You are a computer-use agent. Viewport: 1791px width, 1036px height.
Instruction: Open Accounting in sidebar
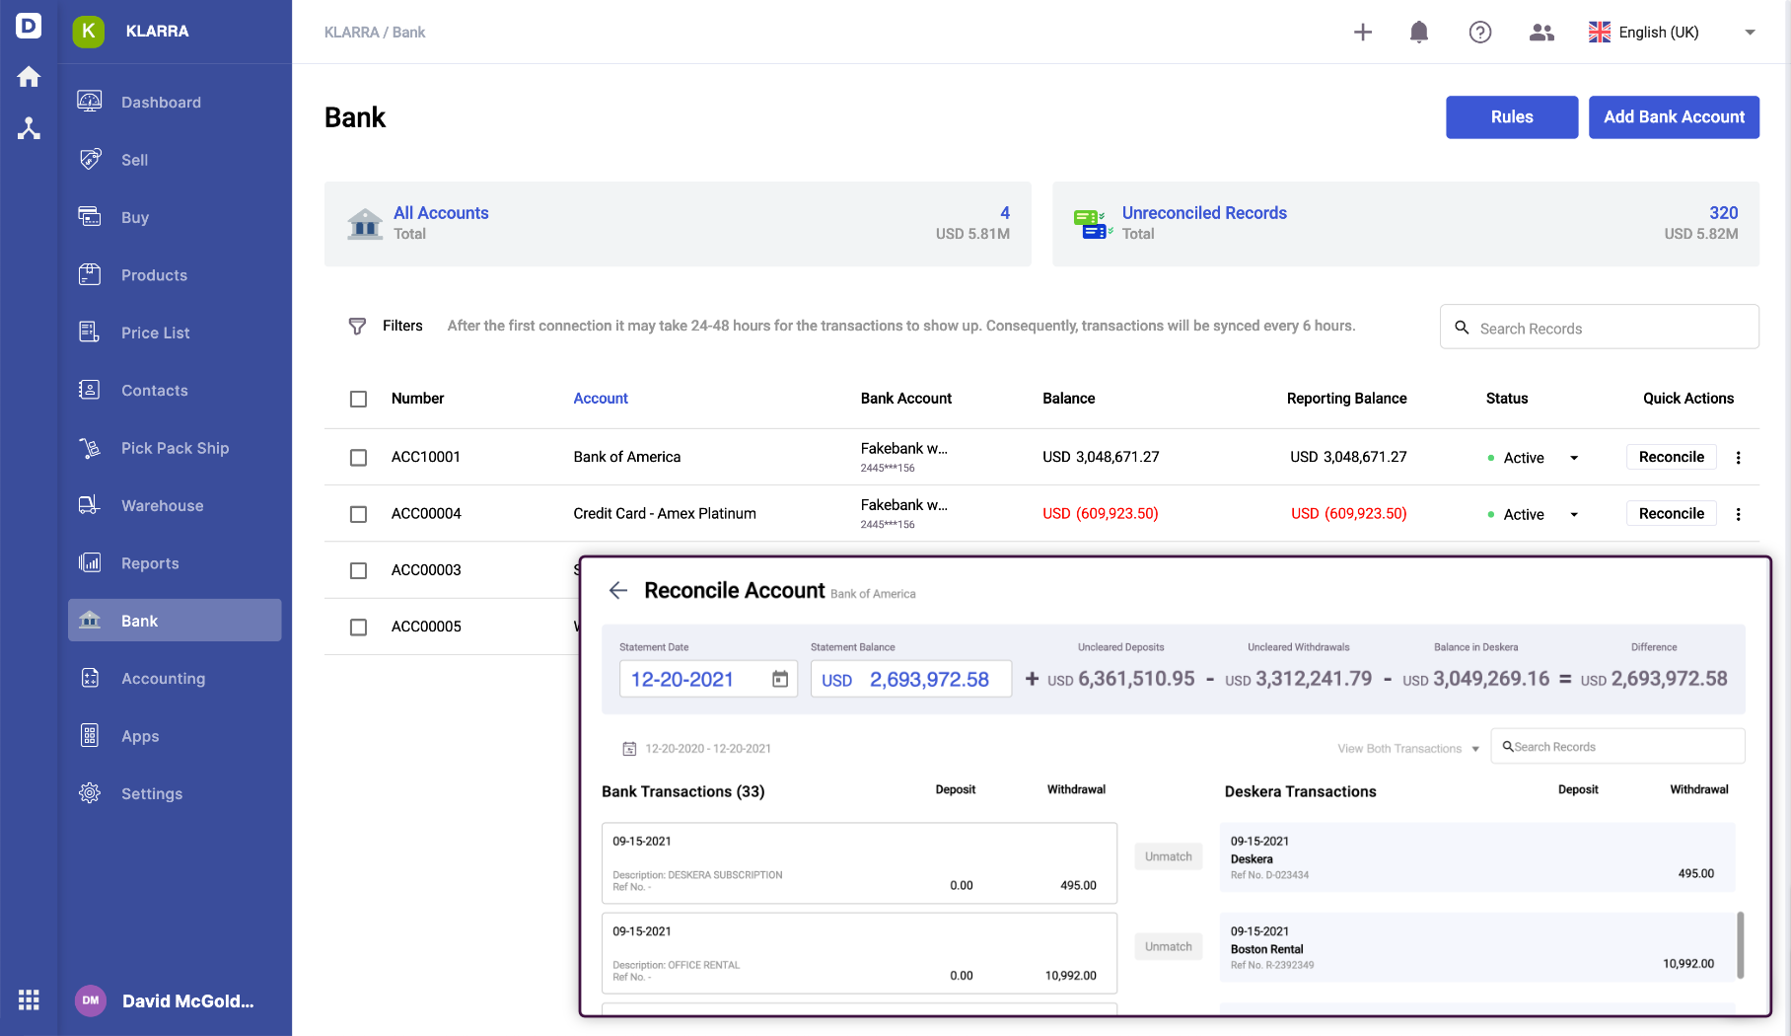point(175,679)
